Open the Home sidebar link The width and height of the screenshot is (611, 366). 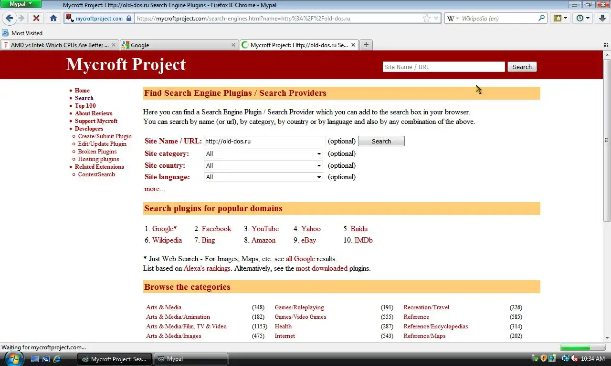coord(82,91)
